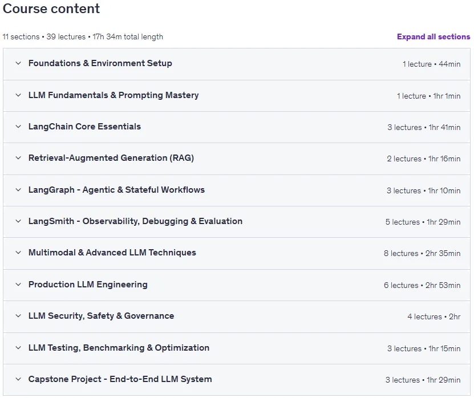Click the Course content heading
Image resolution: width=474 pixels, height=398 pixels.
coord(51,9)
